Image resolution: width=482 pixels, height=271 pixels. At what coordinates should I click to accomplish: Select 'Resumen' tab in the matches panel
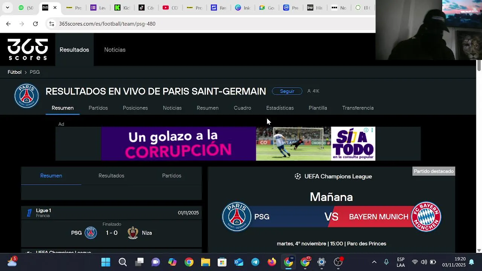(51, 176)
